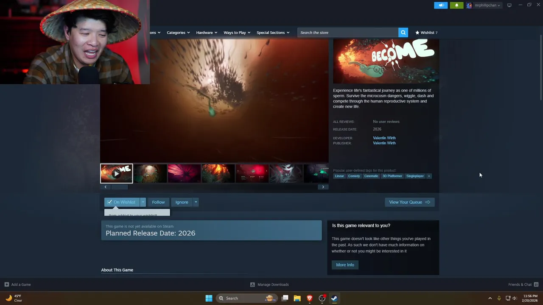Open the Categories store menu

(178, 32)
